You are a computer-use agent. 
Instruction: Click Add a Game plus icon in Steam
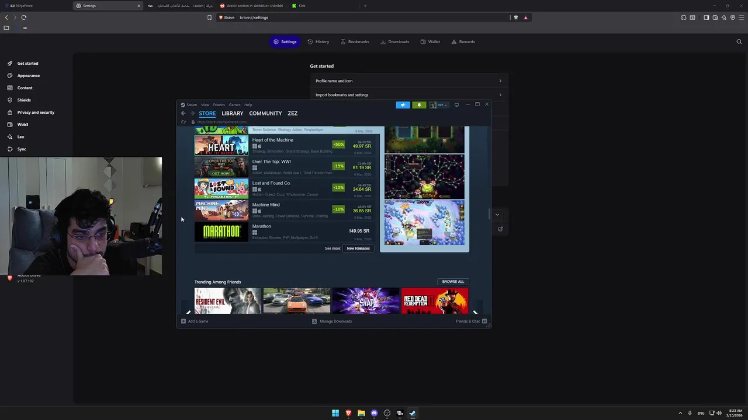pos(183,321)
